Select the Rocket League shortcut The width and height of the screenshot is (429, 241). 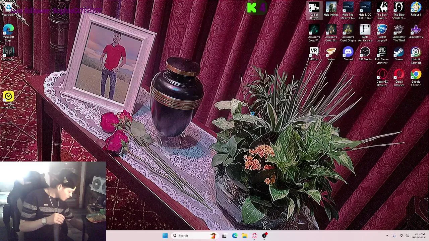[x=382, y=33]
